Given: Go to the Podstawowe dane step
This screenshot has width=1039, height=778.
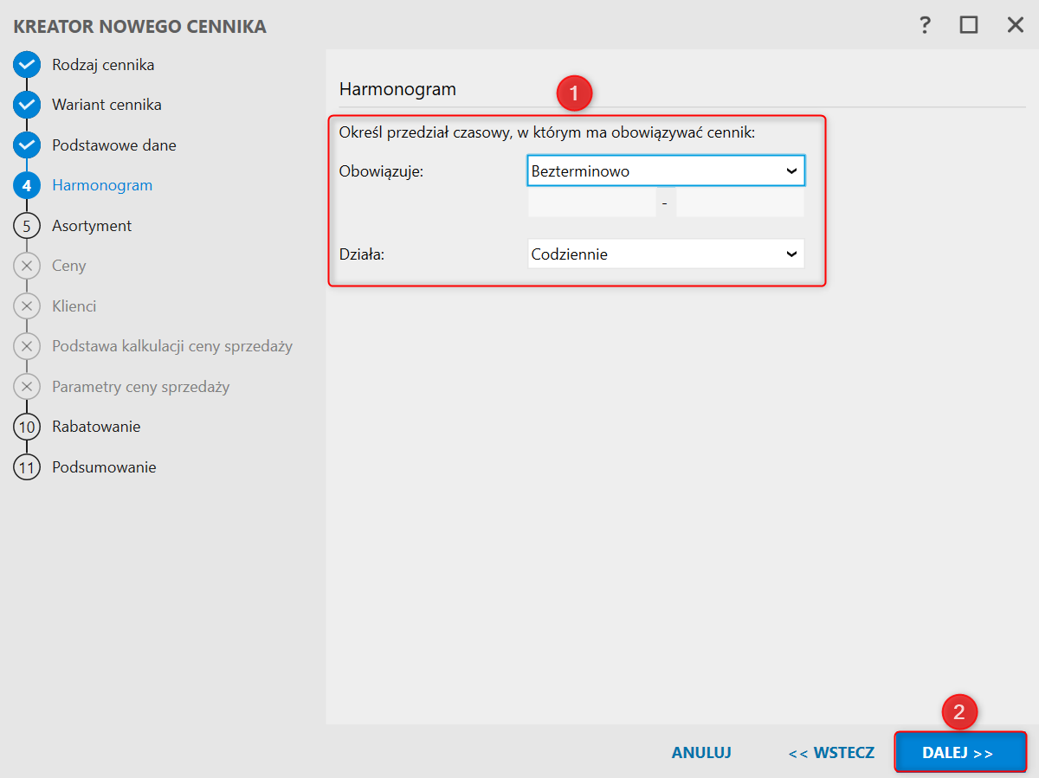Looking at the screenshot, I should click(114, 145).
